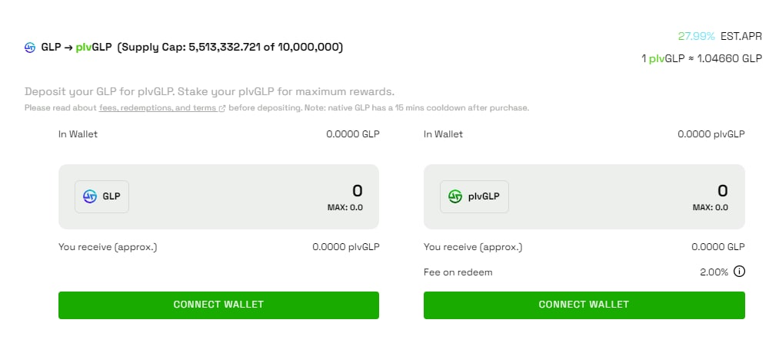The height and width of the screenshot is (346, 779).
Task: Click the 0.0000 GLP wallet balance
Action: (353, 133)
